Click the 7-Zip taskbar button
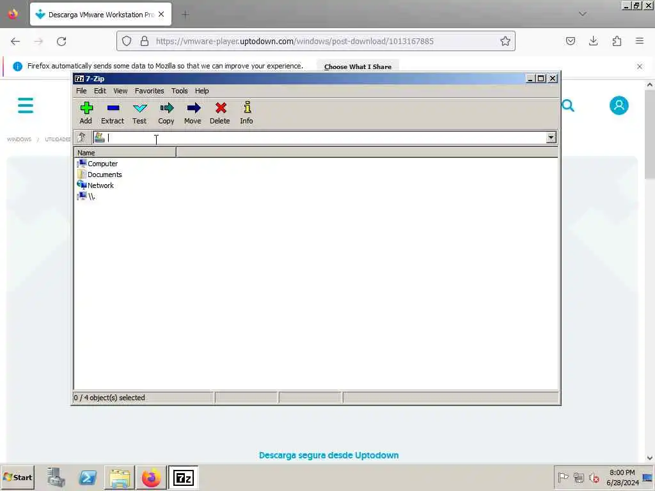 coord(184,477)
